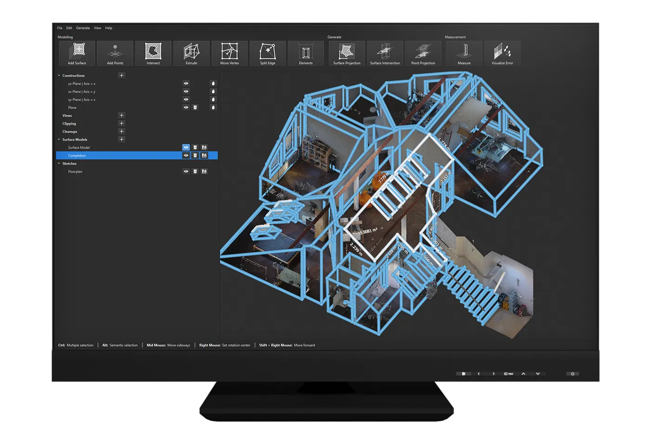This screenshot has height=444, width=651.
Task: Toggle visibility of the Floorplan sketch
Action: click(x=186, y=172)
